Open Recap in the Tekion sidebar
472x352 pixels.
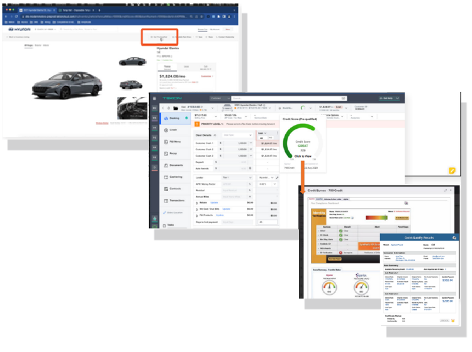175,153
